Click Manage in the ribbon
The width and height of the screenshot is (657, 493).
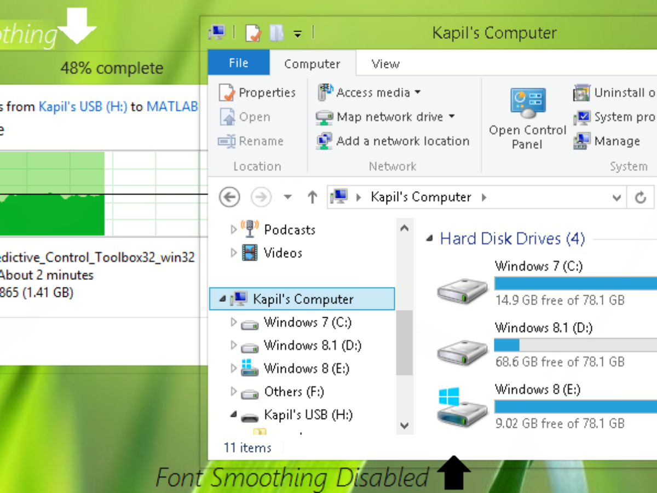(x=607, y=141)
